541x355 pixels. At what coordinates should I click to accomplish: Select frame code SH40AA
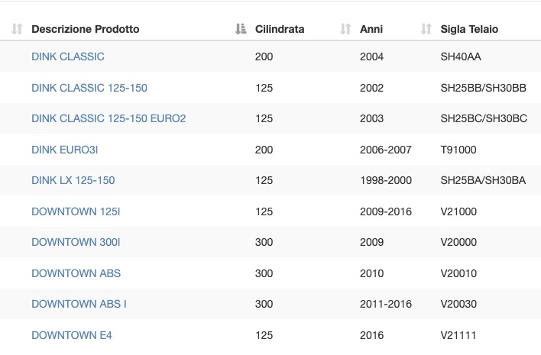point(461,56)
